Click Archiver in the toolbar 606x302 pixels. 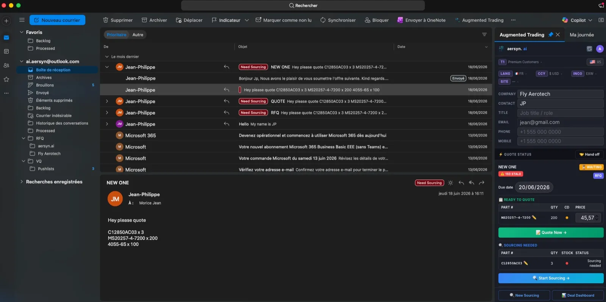154,20
